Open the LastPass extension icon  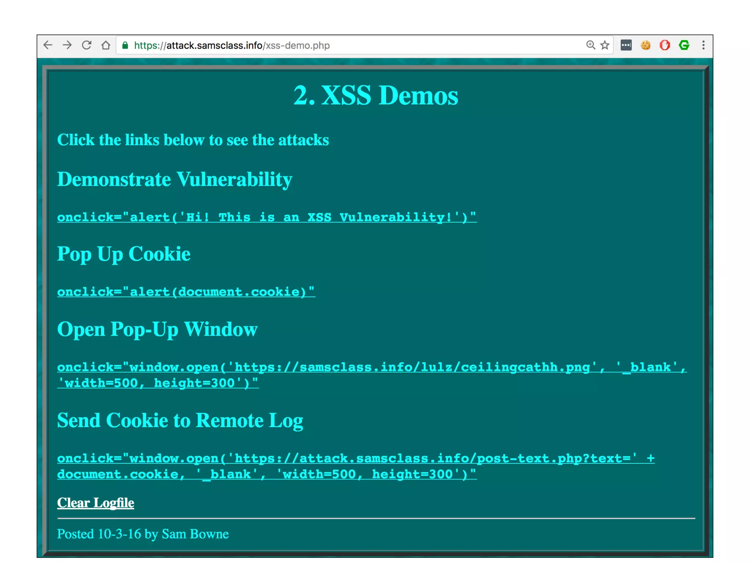(626, 45)
